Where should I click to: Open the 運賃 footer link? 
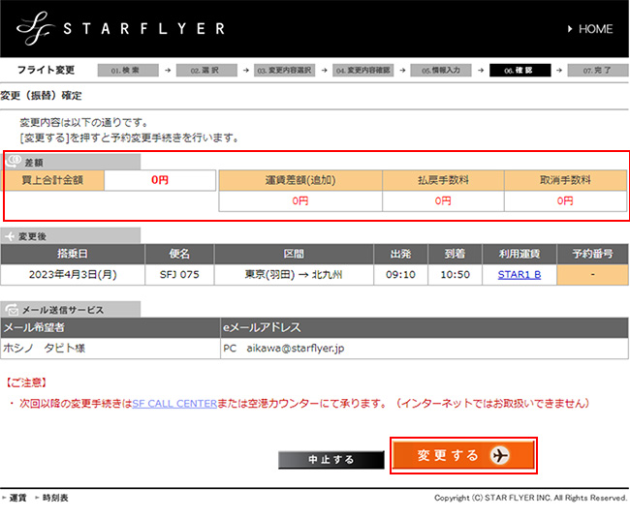click(17, 498)
